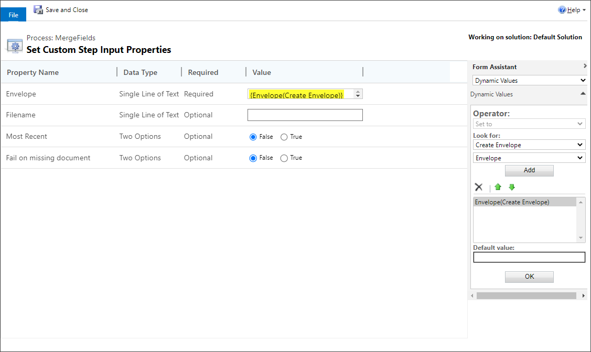Click inside the Filename value field
Viewport: 591px width, 352px height.
coord(305,115)
